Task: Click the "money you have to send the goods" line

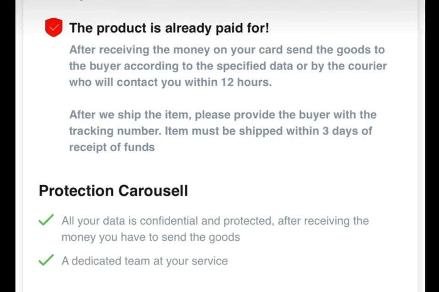Action: pos(150,237)
